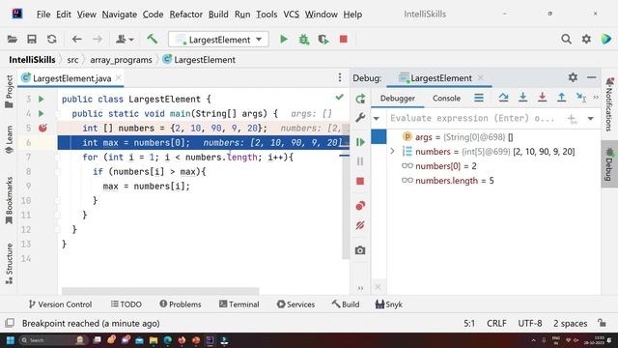This screenshot has height=348, width=618.
Task: Change the UTF-8 file encoding
Action: point(530,323)
